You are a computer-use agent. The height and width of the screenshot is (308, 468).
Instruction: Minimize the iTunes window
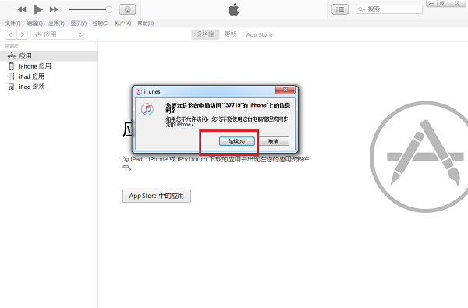click(431, 4)
